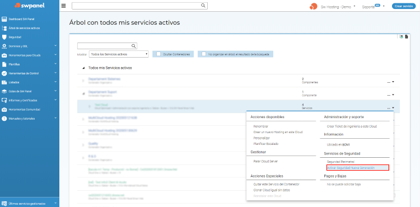Open Dashboard SW Panel sidebar link
420x207 pixels.
pos(21,19)
